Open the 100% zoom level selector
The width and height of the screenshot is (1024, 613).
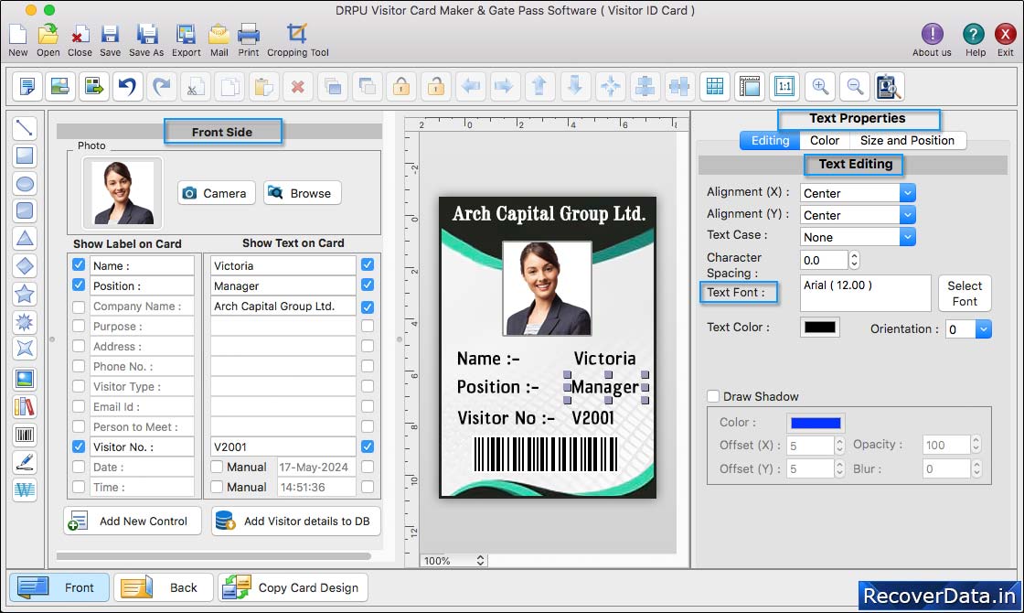tap(453, 561)
